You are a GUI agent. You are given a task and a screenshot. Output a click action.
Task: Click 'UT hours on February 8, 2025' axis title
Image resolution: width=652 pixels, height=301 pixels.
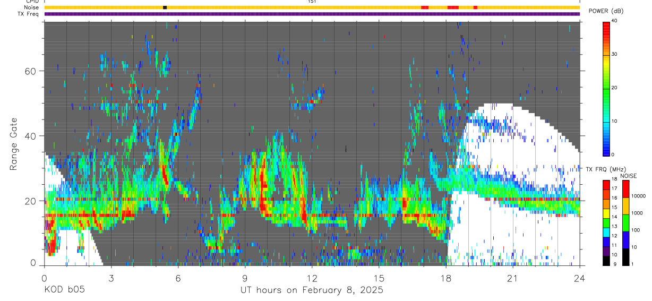pos(312,290)
